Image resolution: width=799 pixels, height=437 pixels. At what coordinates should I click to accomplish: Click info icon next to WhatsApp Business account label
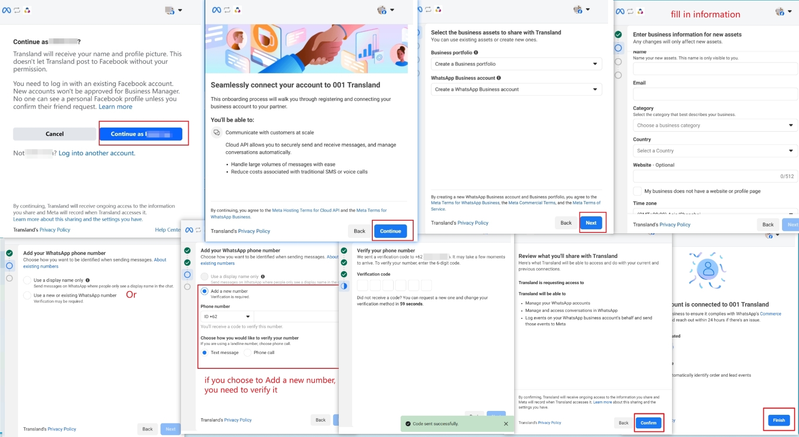499,78
